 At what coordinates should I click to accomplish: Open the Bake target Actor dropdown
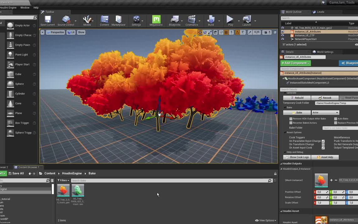(325, 112)
